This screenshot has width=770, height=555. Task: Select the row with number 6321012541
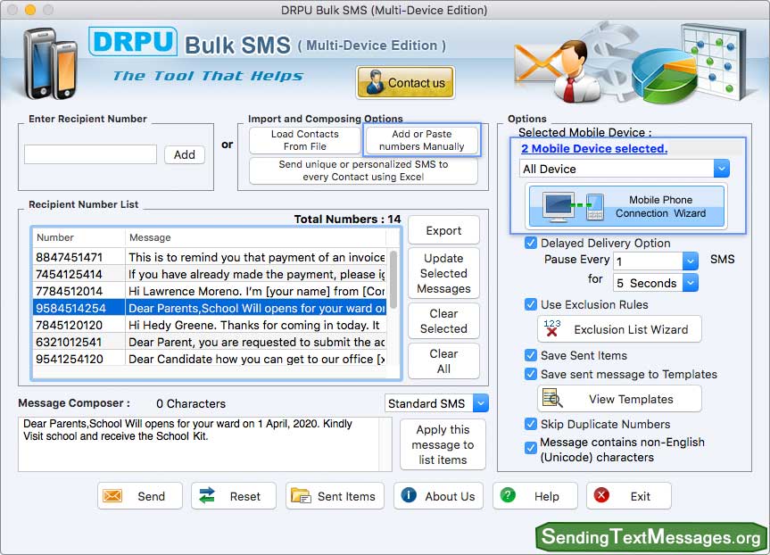(x=210, y=342)
